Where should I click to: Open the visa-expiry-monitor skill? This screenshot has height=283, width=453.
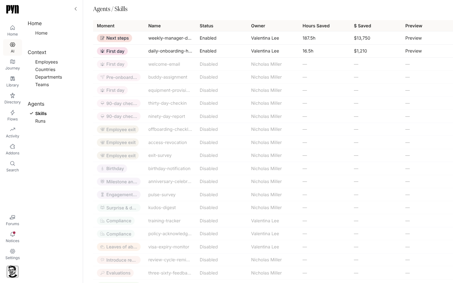coord(169,247)
